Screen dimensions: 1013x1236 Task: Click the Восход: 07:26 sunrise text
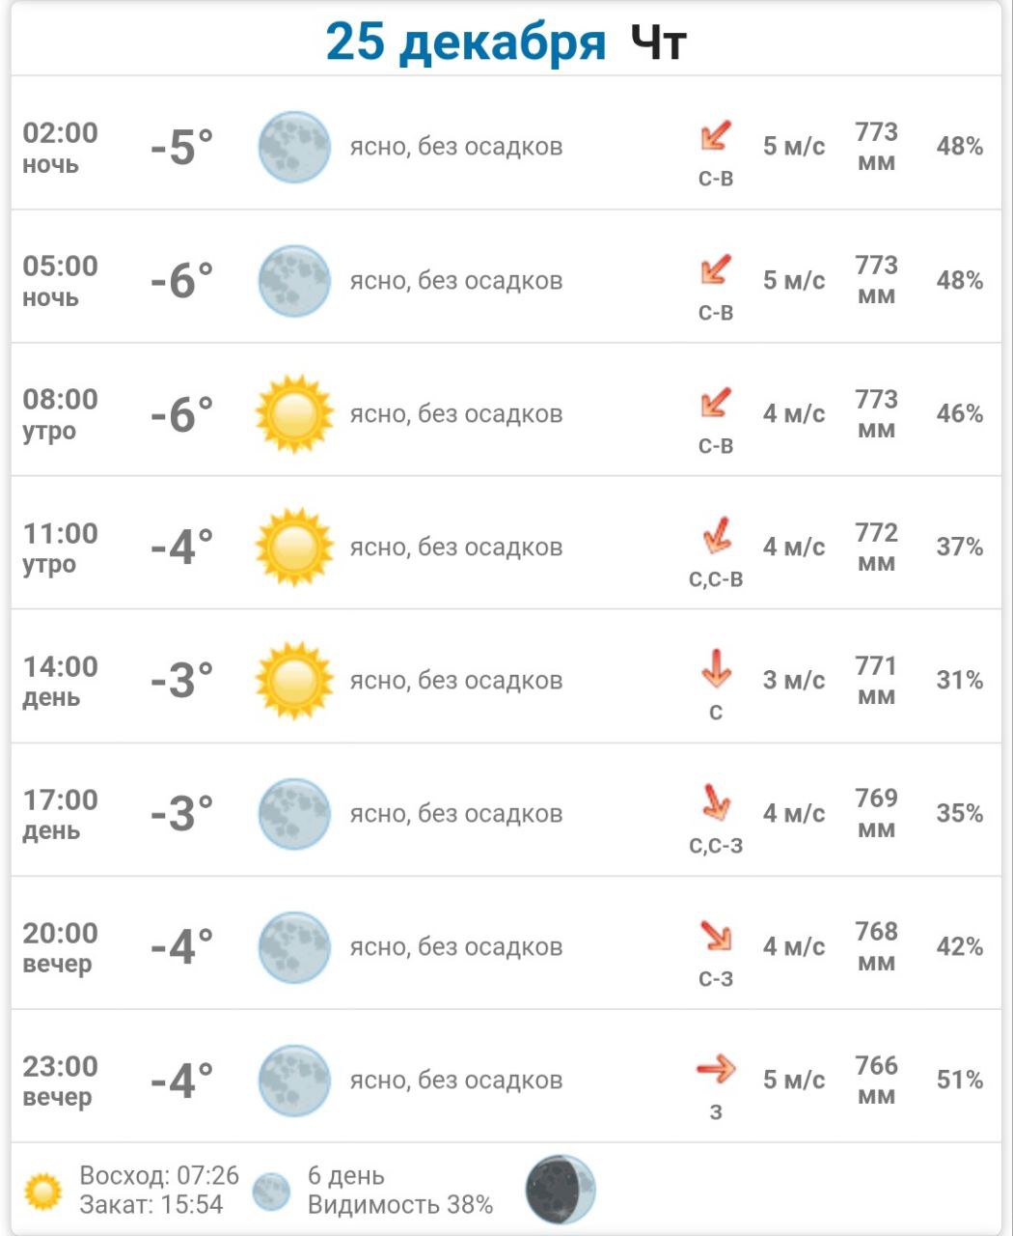(x=159, y=1176)
